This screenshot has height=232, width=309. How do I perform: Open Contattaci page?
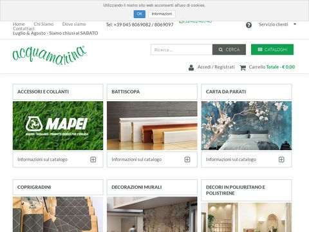(x=23, y=28)
